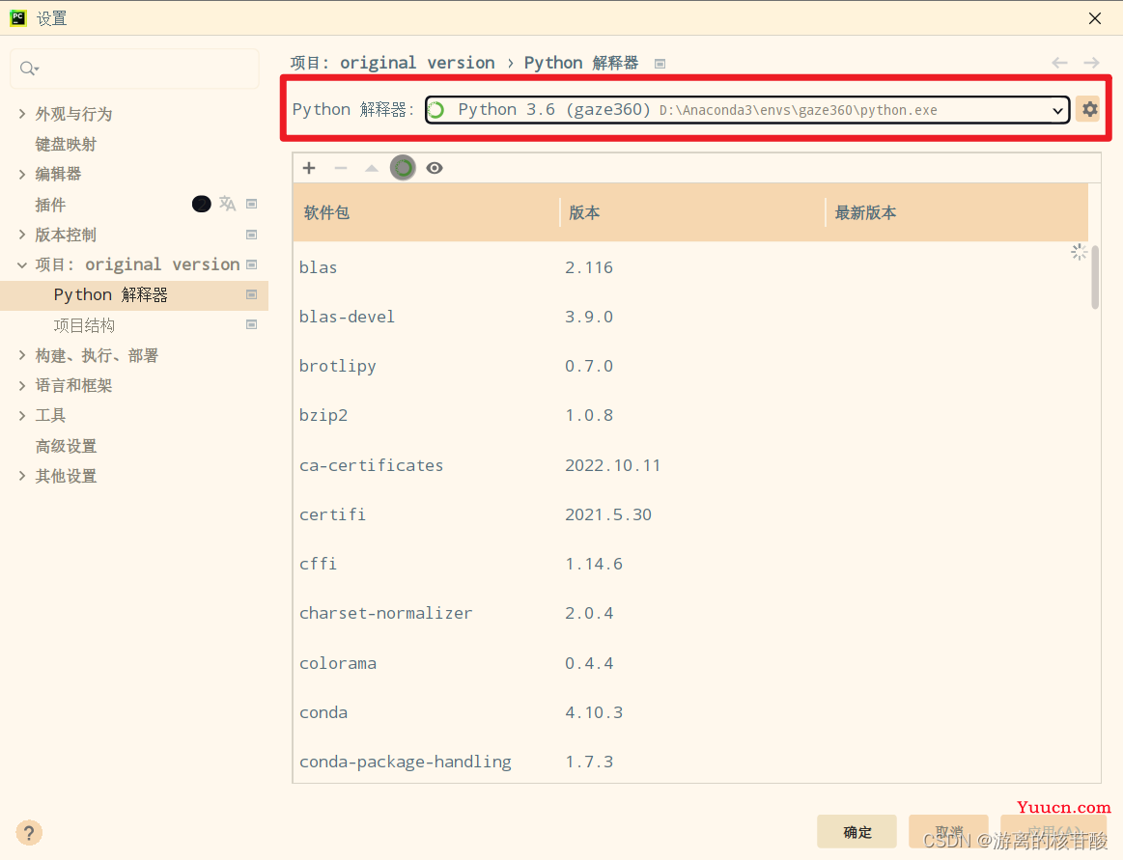Click the forward navigation arrow
The width and height of the screenshot is (1123, 860).
click(1091, 63)
